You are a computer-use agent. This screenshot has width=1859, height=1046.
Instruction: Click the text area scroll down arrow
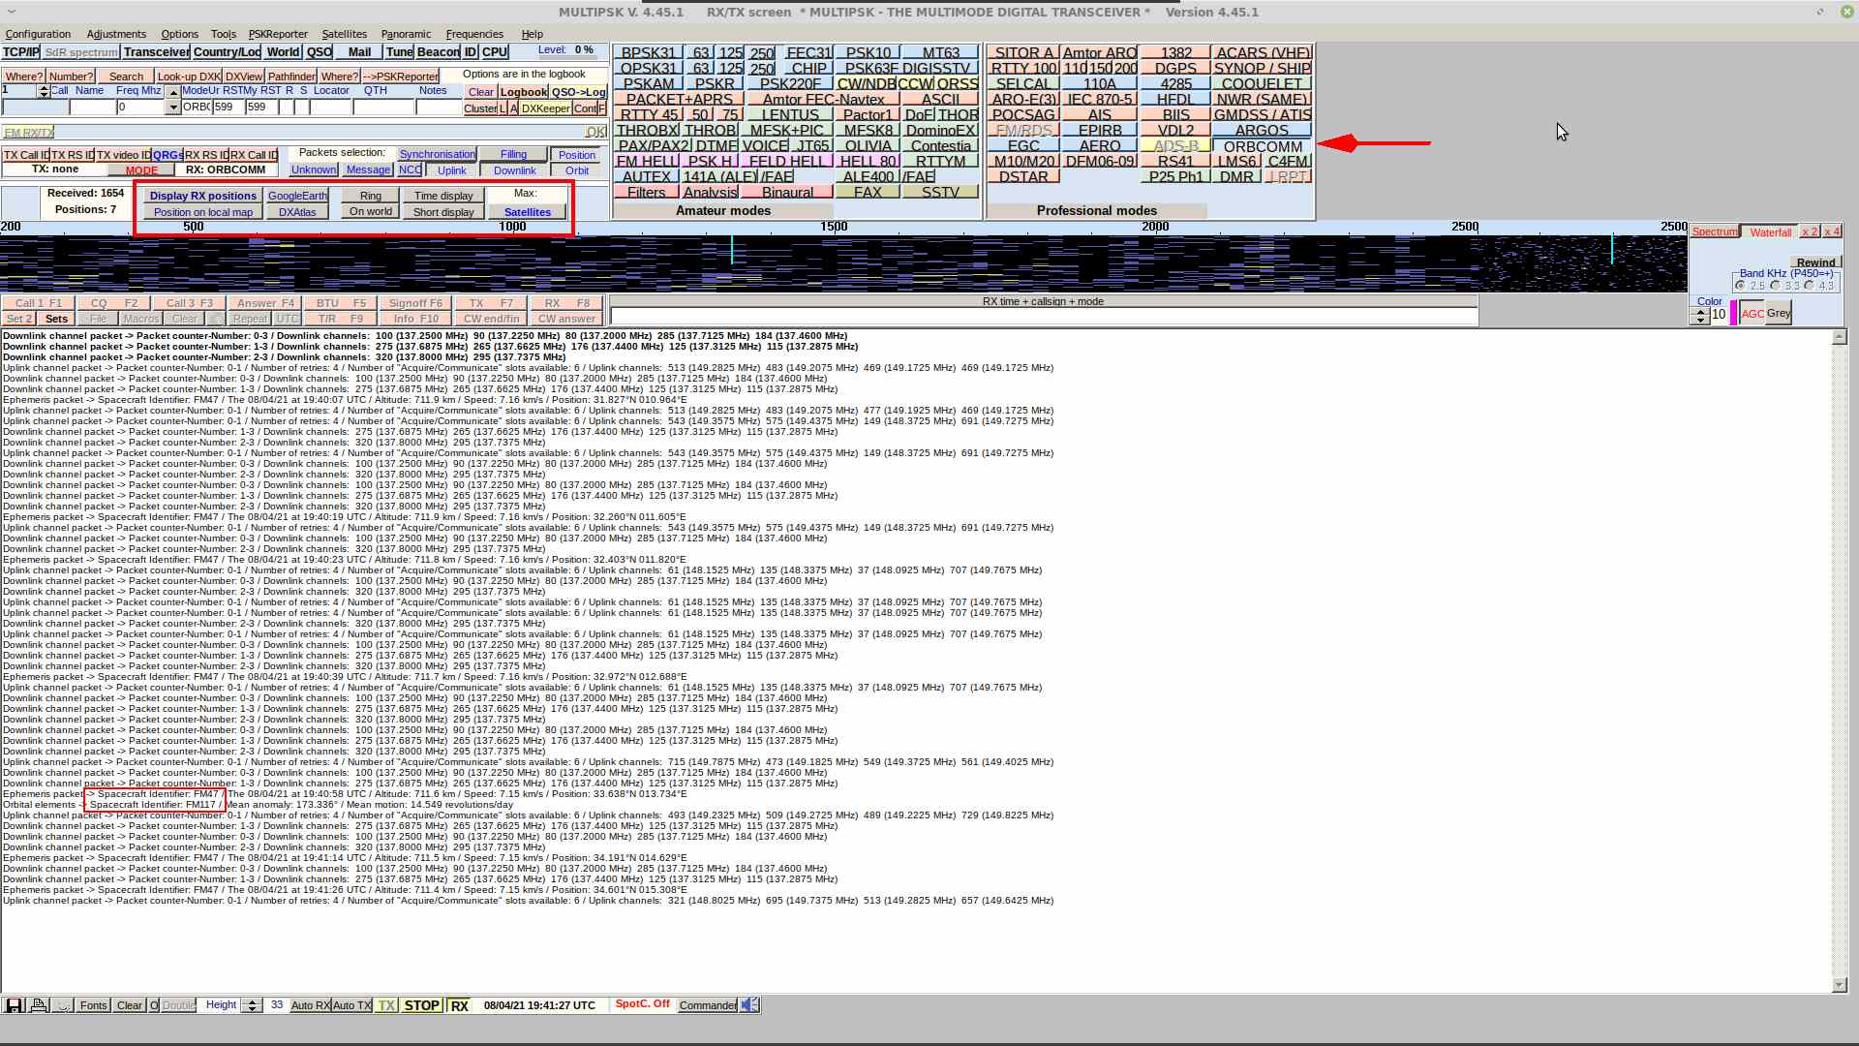tap(1840, 985)
